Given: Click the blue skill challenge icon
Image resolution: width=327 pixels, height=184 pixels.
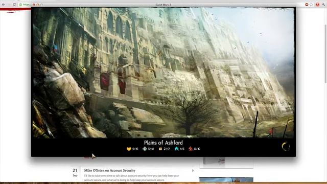Looking at the screenshot, I should coord(177,149).
